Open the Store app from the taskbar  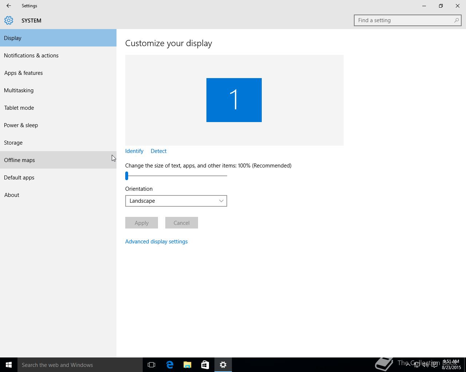205,365
